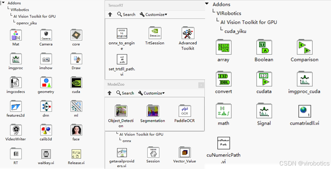331x169 pixels.
Task: Open Customize dropdown in TensorRT palette
Action: coord(153,14)
